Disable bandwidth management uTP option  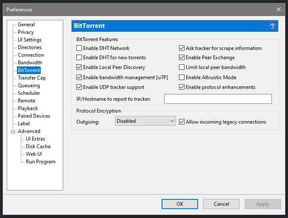(x=79, y=77)
